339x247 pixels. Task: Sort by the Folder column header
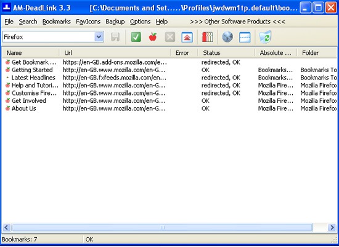point(317,53)
